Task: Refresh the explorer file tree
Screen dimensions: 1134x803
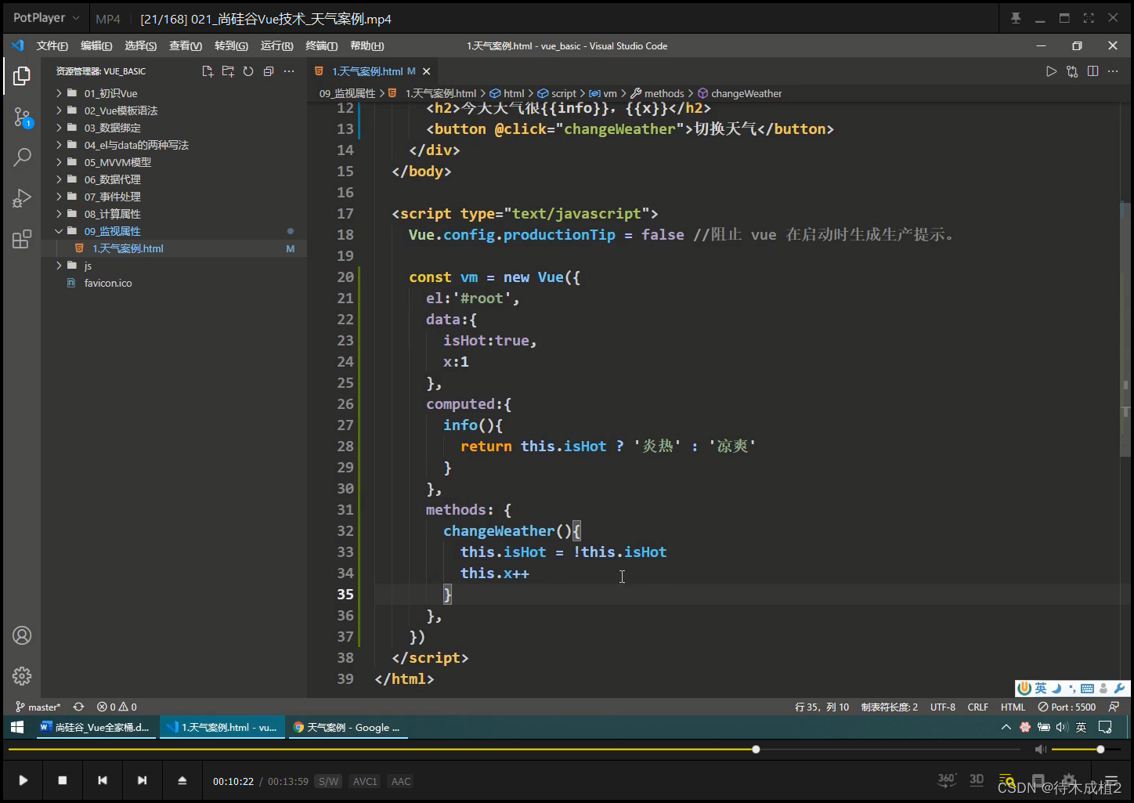Action: tap(248, 71)
